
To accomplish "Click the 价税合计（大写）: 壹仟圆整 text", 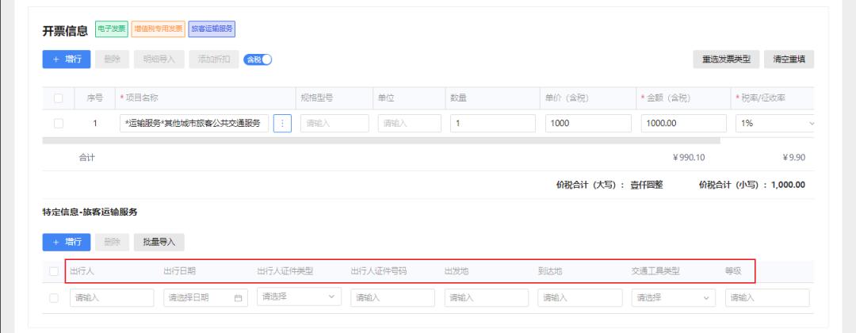I will pyautogui.click(x=610, y=185).
